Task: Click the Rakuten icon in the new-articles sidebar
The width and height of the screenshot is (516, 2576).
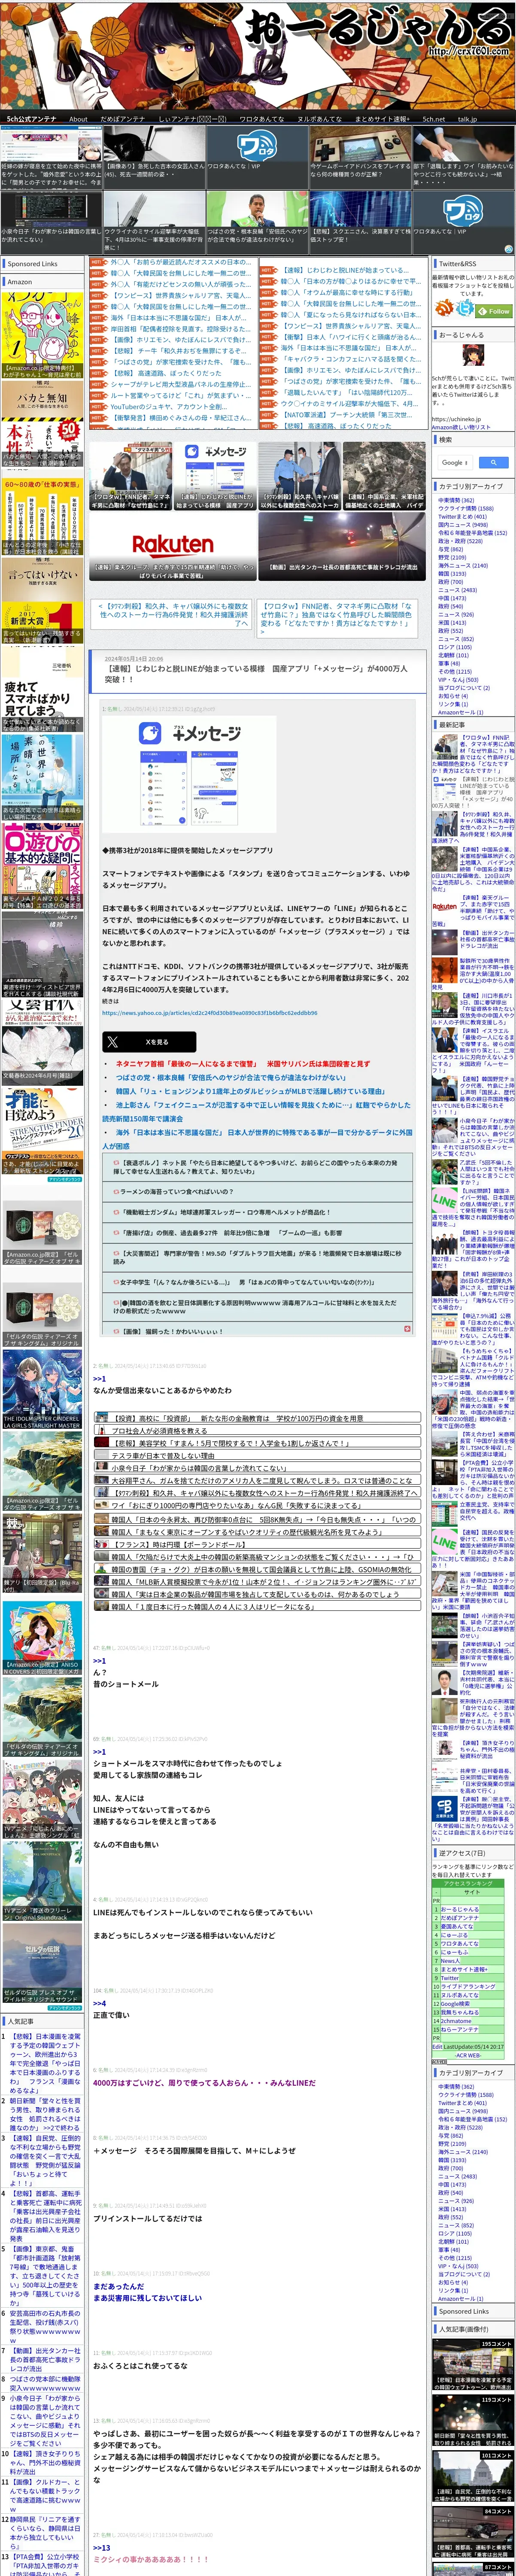Action: pyautogui.click(x=445, y=907)
